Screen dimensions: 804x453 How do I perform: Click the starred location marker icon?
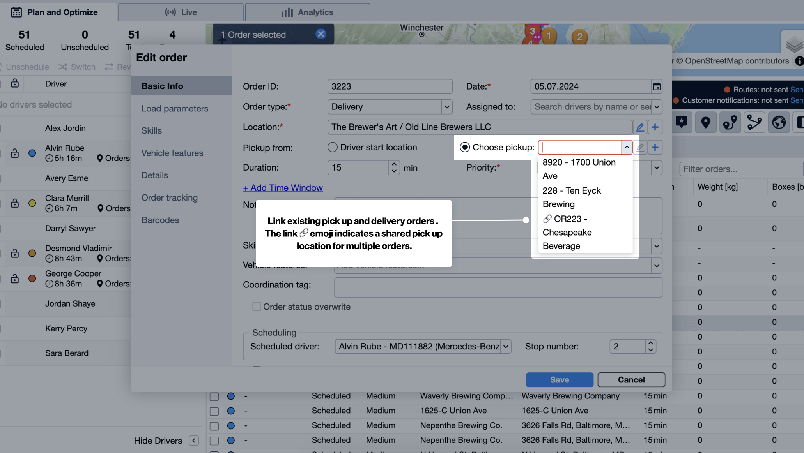tap(681, 122)
